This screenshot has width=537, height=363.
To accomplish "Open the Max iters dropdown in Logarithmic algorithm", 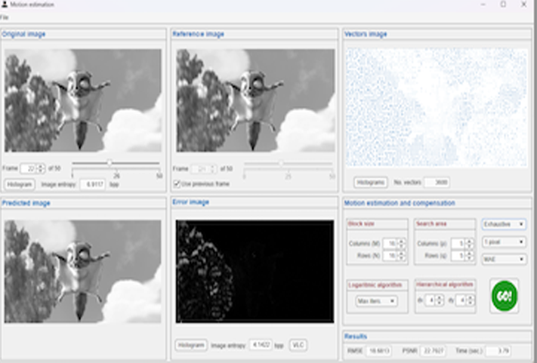I will tap(376, 301).
